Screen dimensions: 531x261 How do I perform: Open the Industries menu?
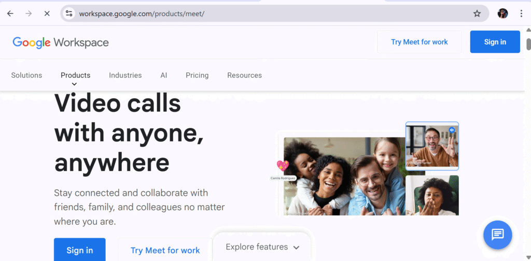(125, 76)
